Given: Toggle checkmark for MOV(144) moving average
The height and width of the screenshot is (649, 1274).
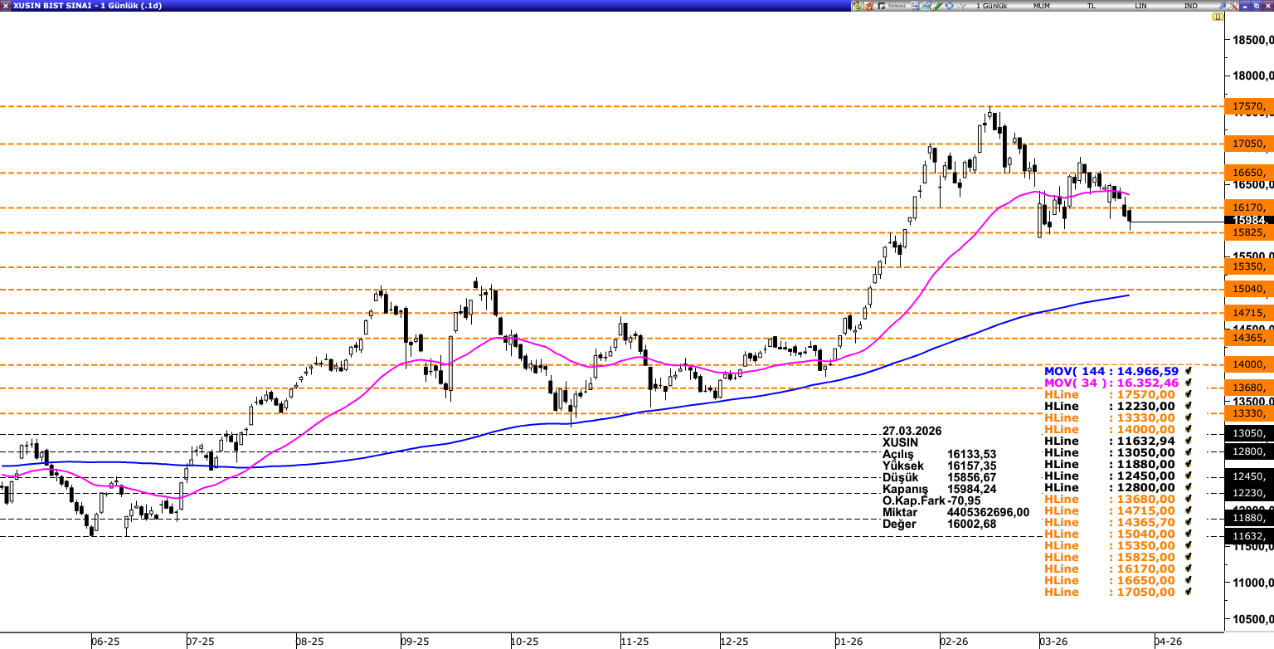Looking at the screenshot, I should [x=1189, y=371].
